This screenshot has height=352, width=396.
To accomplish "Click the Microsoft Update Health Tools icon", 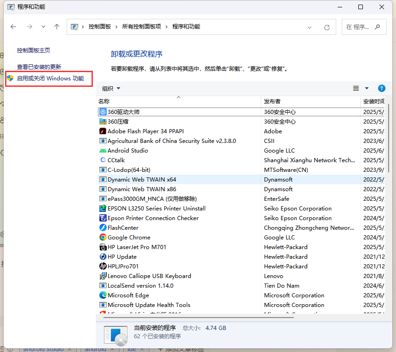I will coord(103,305).
